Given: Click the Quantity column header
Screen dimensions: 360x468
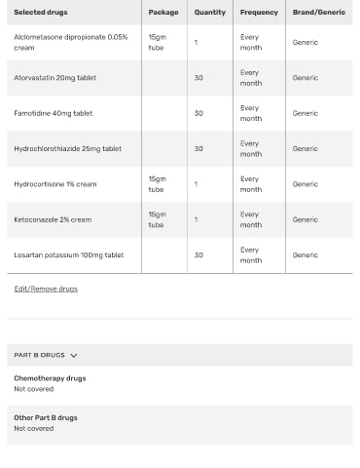Looking at the screenshot, I should point(210,13).
